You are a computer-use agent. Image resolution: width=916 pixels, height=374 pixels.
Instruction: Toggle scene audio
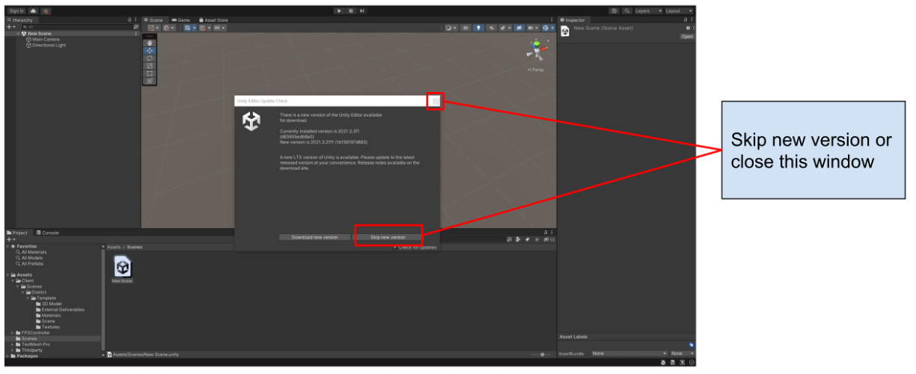coord(492,28)
